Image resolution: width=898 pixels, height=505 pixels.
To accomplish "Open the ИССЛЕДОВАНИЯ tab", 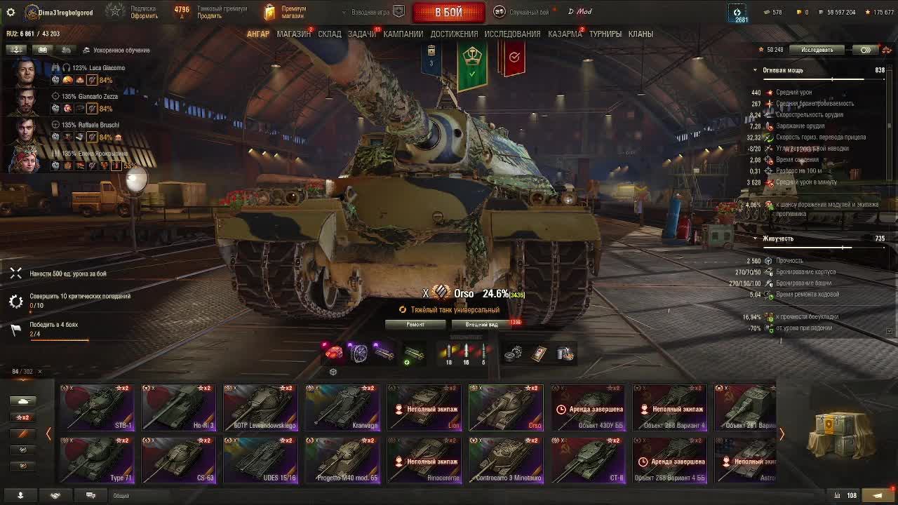I will (x=512, y=34).
